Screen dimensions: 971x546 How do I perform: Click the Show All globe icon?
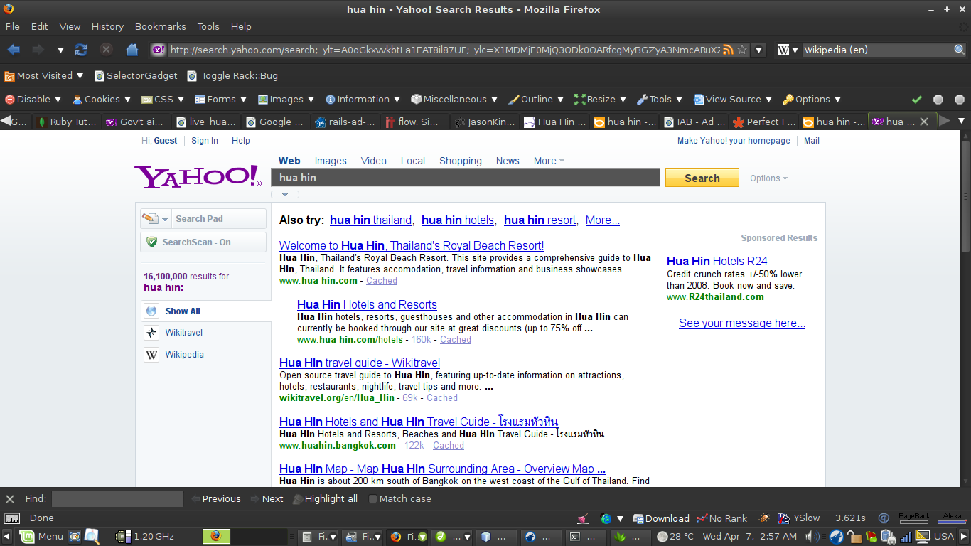151,311
